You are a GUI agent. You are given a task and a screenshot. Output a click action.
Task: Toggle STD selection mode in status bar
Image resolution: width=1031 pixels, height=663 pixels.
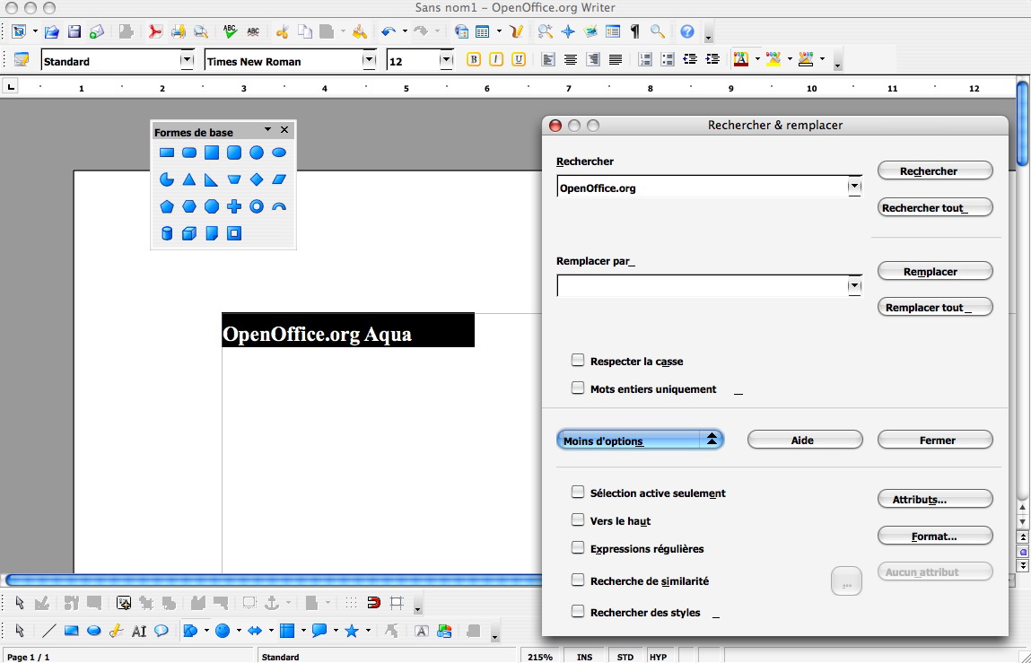coord(625,657)
